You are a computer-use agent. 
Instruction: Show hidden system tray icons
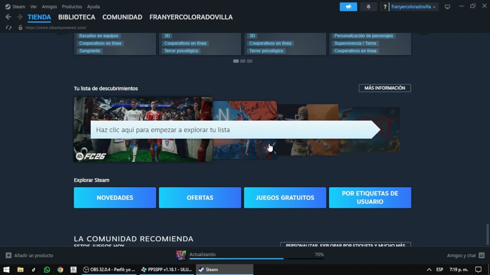click(x=429, y=270)
